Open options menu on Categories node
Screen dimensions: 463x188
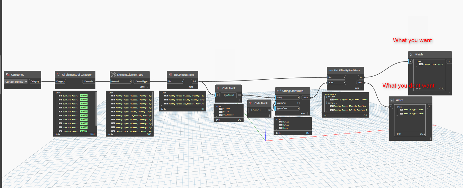coord(39,87)
